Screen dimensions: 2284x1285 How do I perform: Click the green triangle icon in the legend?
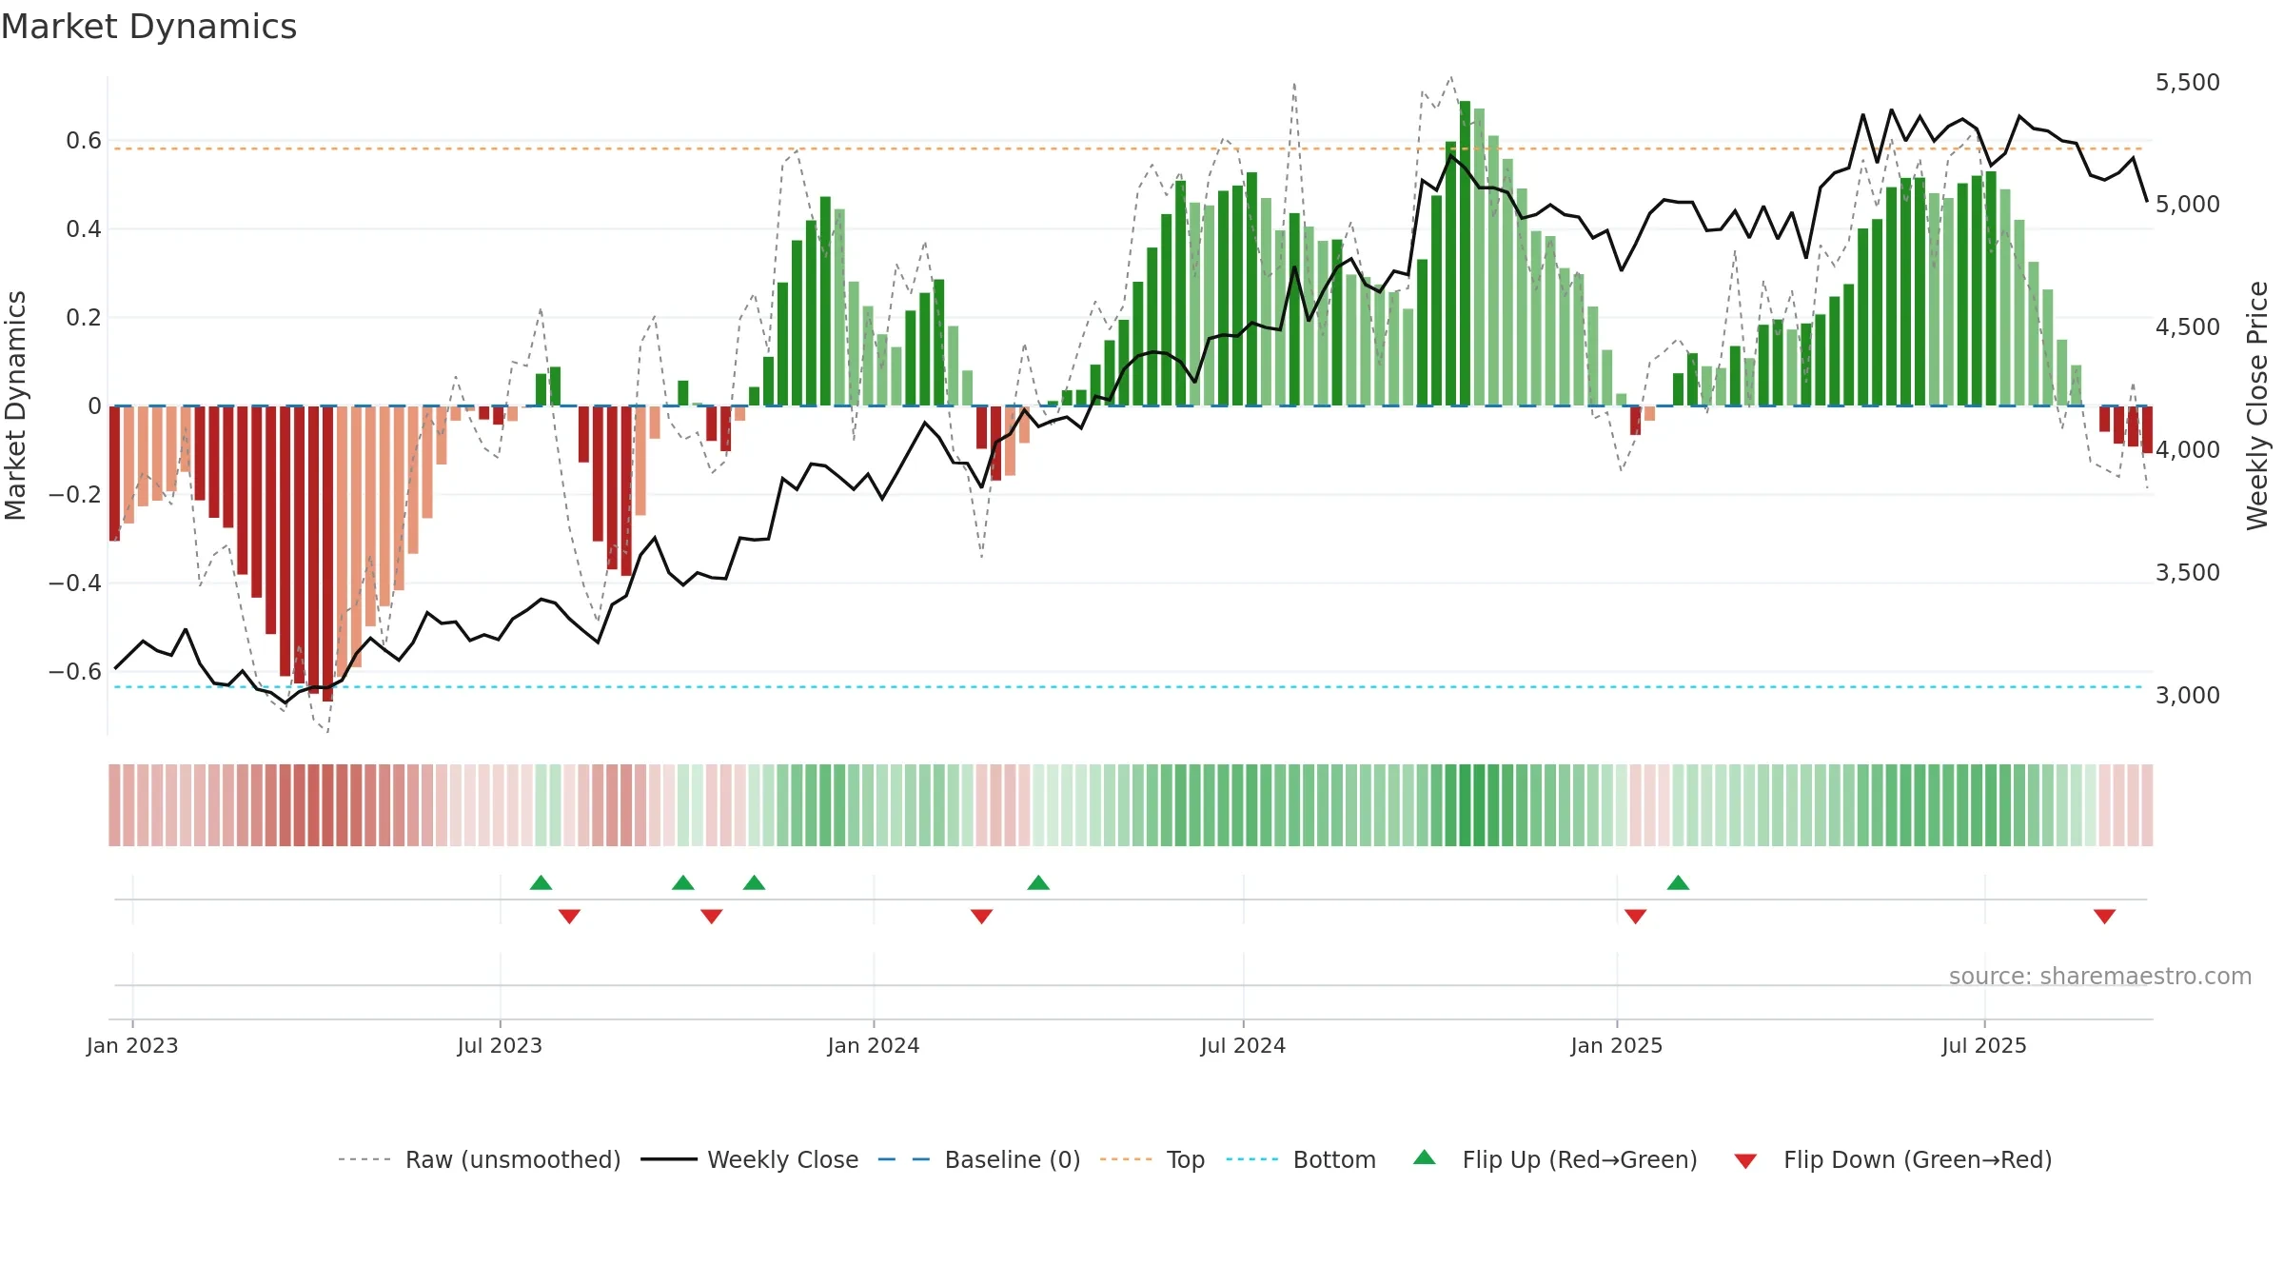pyautogui.click(x=1425, y=1157)
